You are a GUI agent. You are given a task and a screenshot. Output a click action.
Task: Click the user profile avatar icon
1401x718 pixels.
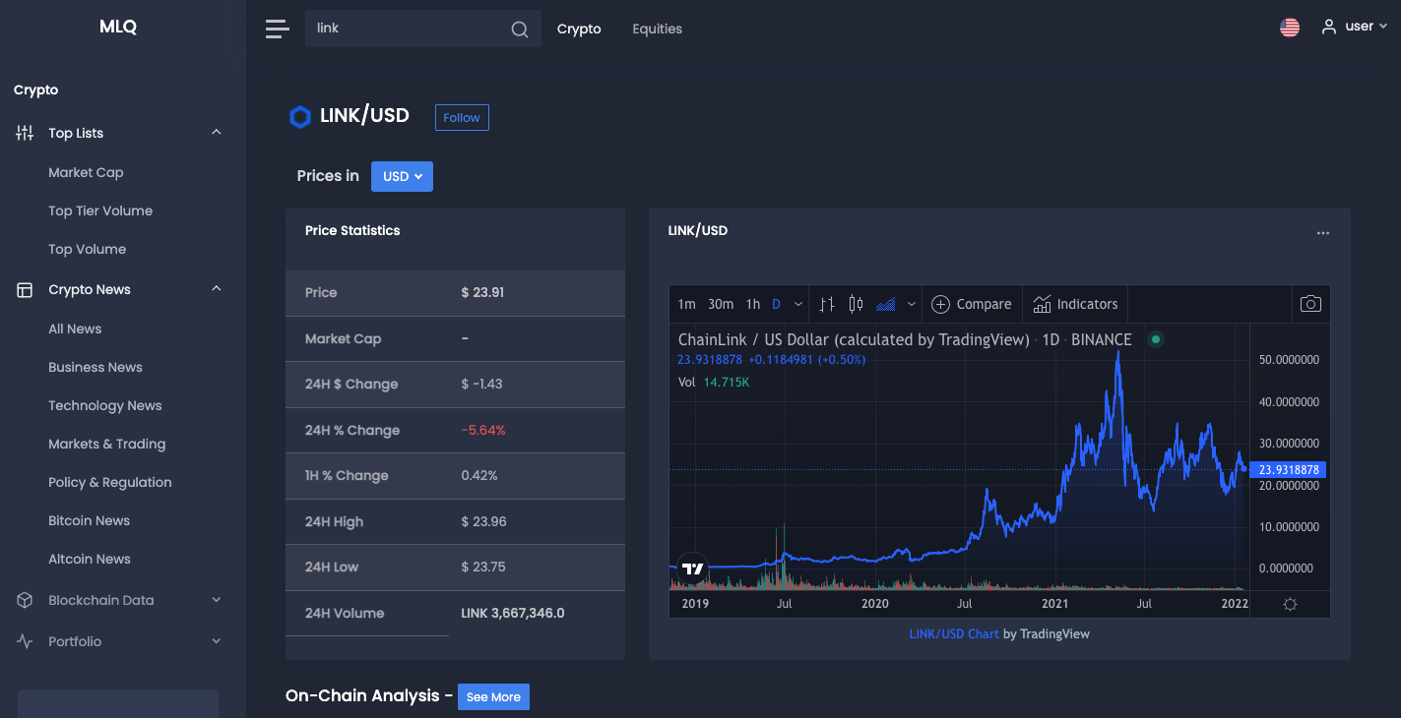tap(1329, 27)
